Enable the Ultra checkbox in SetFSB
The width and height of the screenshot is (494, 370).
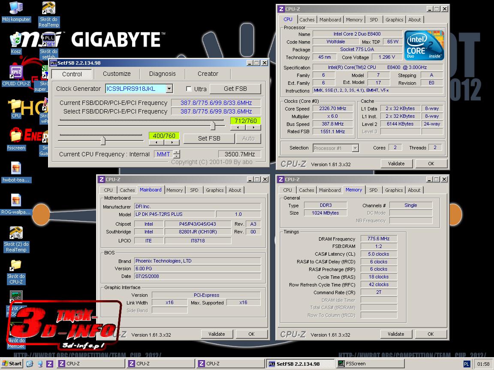click(x=189, y=89)
